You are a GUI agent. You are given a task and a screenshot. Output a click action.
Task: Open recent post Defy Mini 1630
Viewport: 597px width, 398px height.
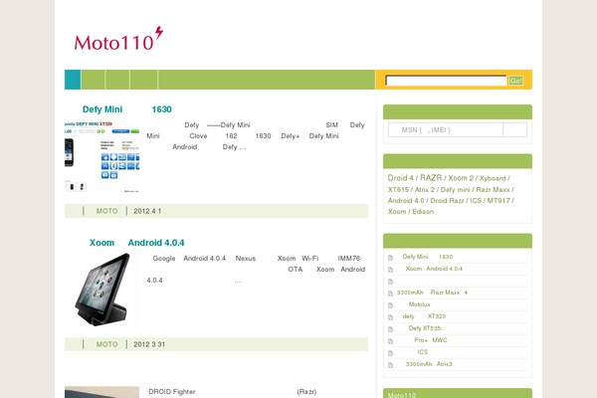tap(428, 257)
